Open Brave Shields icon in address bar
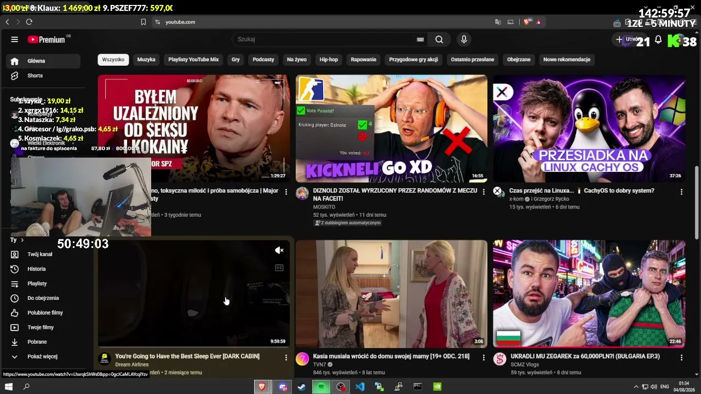 pos(527,22)
